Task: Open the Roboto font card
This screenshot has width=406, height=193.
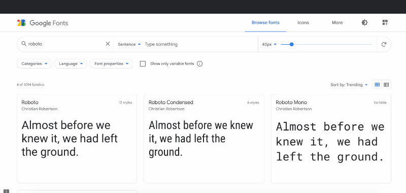Action: click(77, 139)
